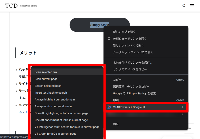Viewport: 200px width, 139px height.
Task: Select 名前を付けてリンク先を保存
Action: pyautogui.click(x=146, y=63)
